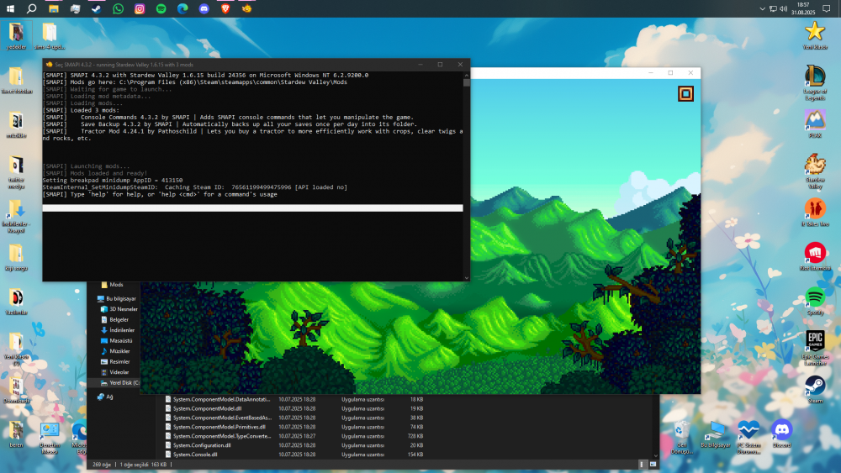Image resolution: width=841 pixels, height=473 pixels.
Task: Open Brave browser from the taskbar
Action: click(x=225, y=8)
